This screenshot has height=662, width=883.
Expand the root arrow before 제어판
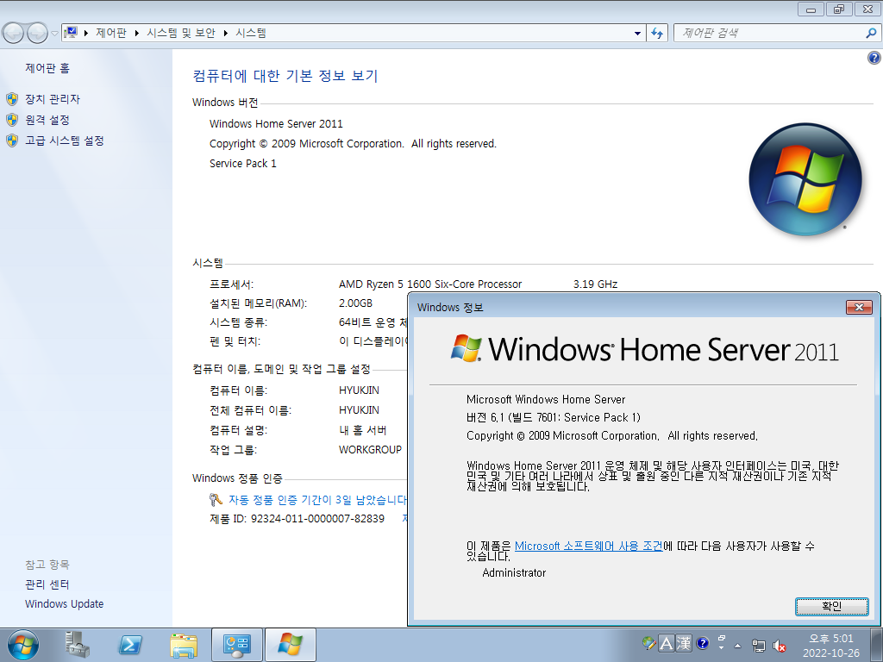(85, 34)
